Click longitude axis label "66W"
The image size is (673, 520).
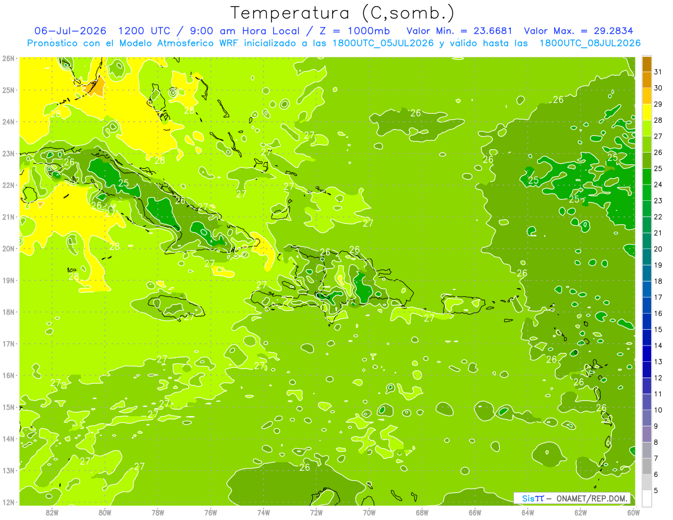[x=475, y=512]
